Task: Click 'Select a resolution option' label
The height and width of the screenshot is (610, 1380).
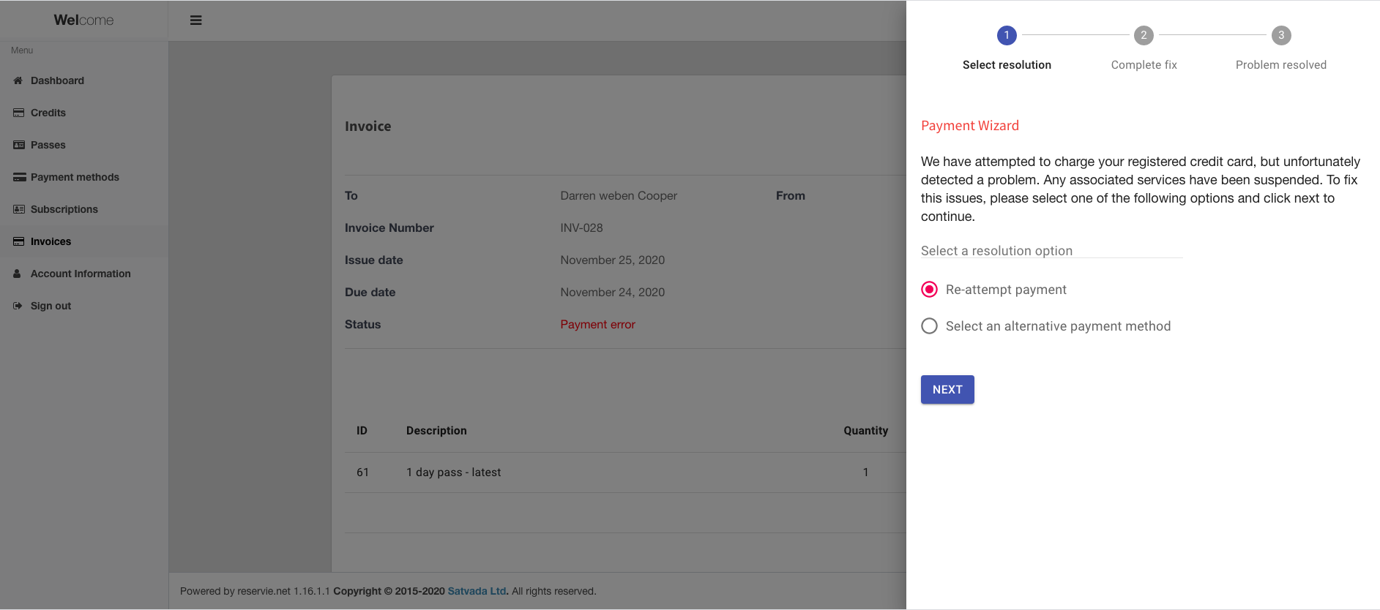Action: point(996,251)
